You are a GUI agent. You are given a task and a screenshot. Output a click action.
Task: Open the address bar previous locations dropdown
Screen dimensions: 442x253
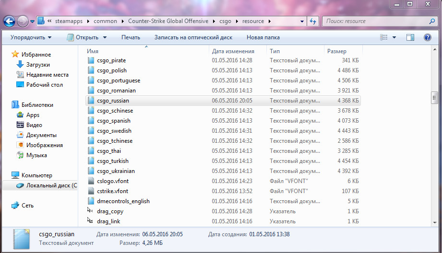(302, 22)
